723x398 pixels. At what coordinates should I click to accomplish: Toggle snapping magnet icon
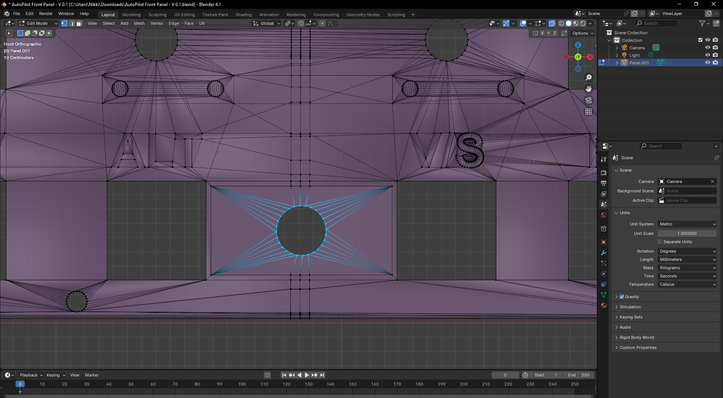(301, 23)
